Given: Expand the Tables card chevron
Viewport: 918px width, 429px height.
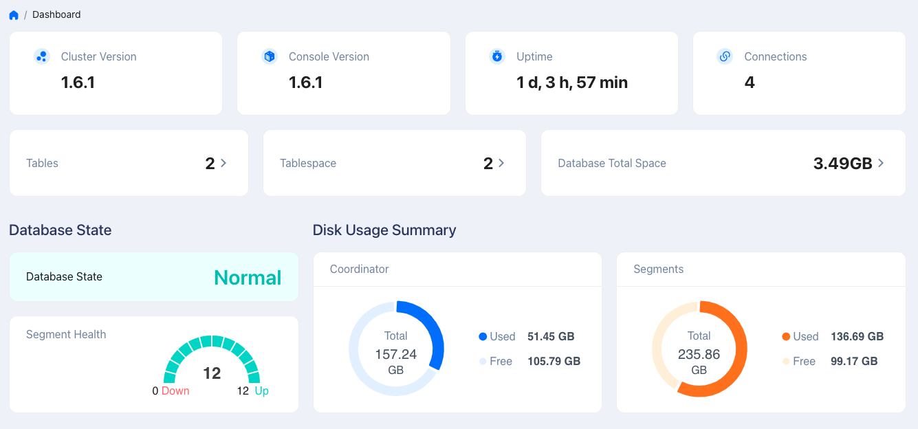Looking at the screenshot, I should coord(223,163).
